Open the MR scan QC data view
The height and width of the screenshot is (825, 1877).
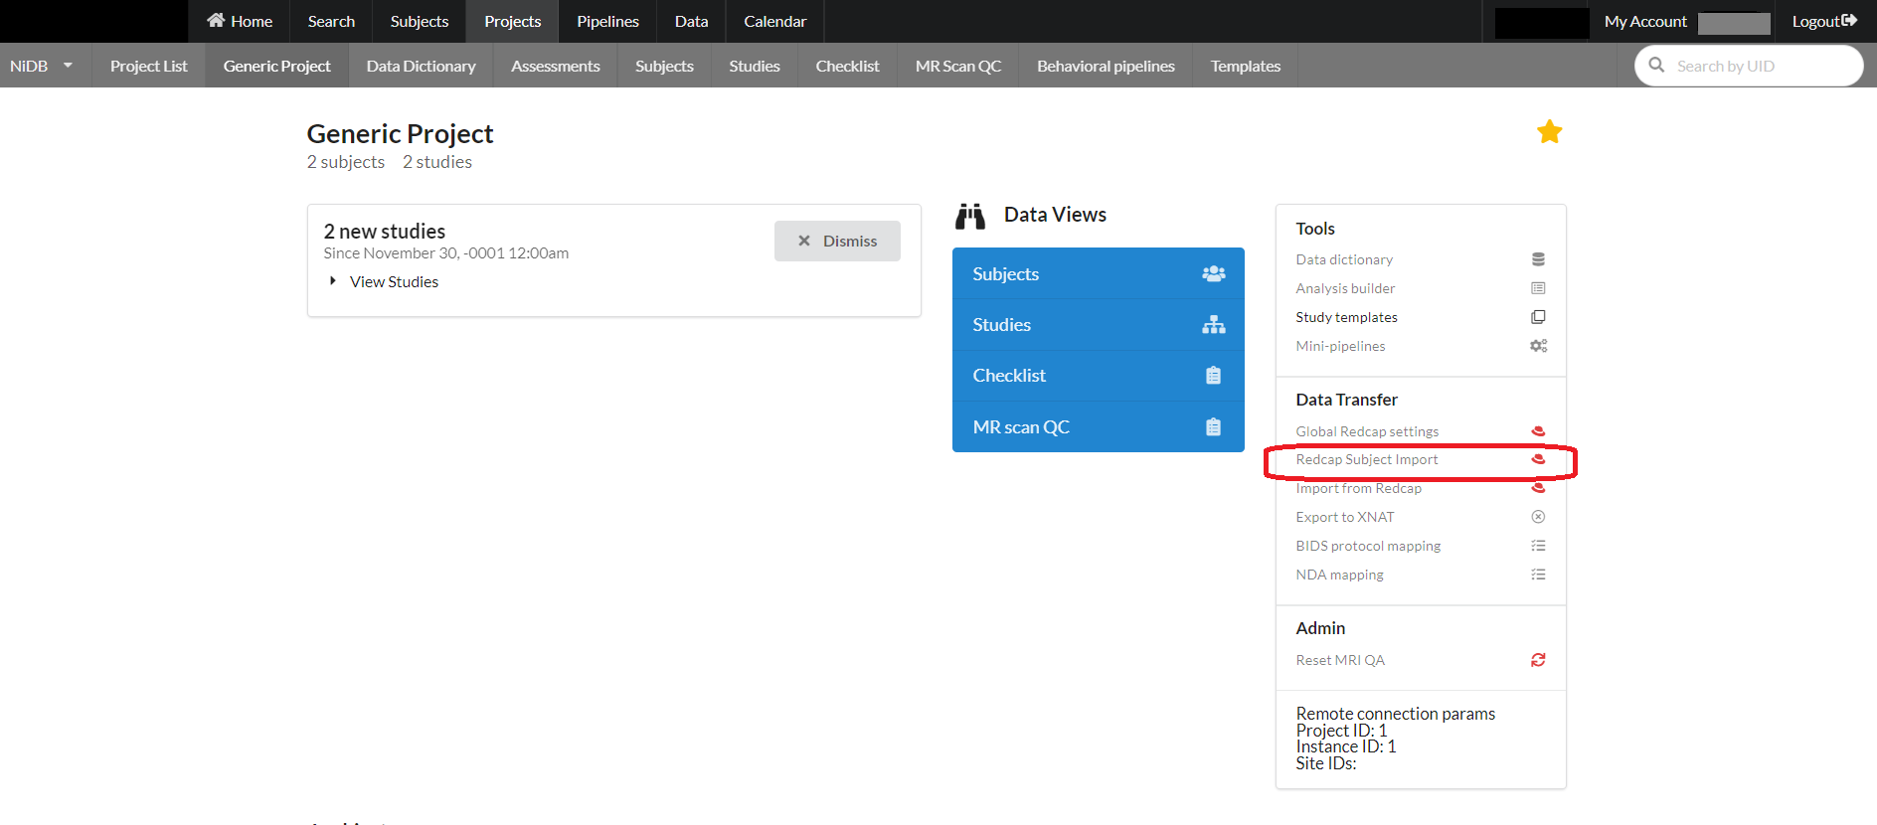point(1098,426)
